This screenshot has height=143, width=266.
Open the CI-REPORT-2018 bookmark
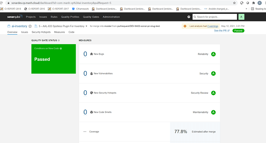pyautogui.click(x=11, y=9)
